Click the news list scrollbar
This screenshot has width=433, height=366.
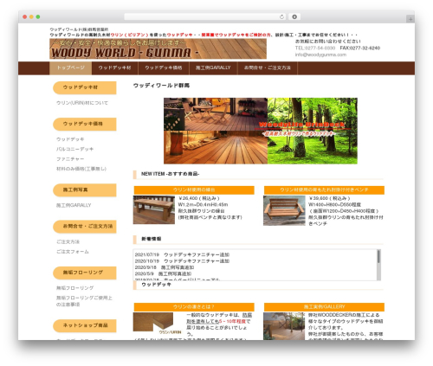point(378,265)
